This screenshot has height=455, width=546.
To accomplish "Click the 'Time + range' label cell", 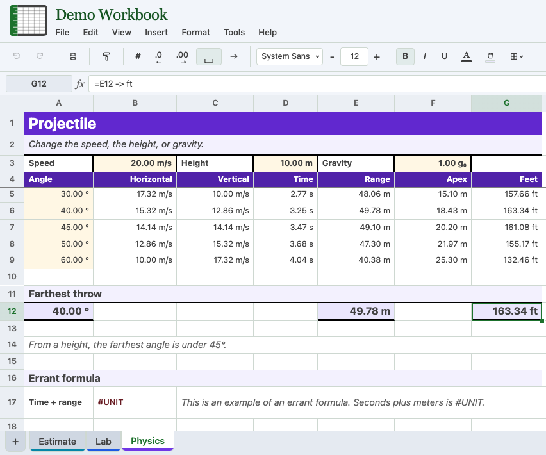I will tap(59, 402).
